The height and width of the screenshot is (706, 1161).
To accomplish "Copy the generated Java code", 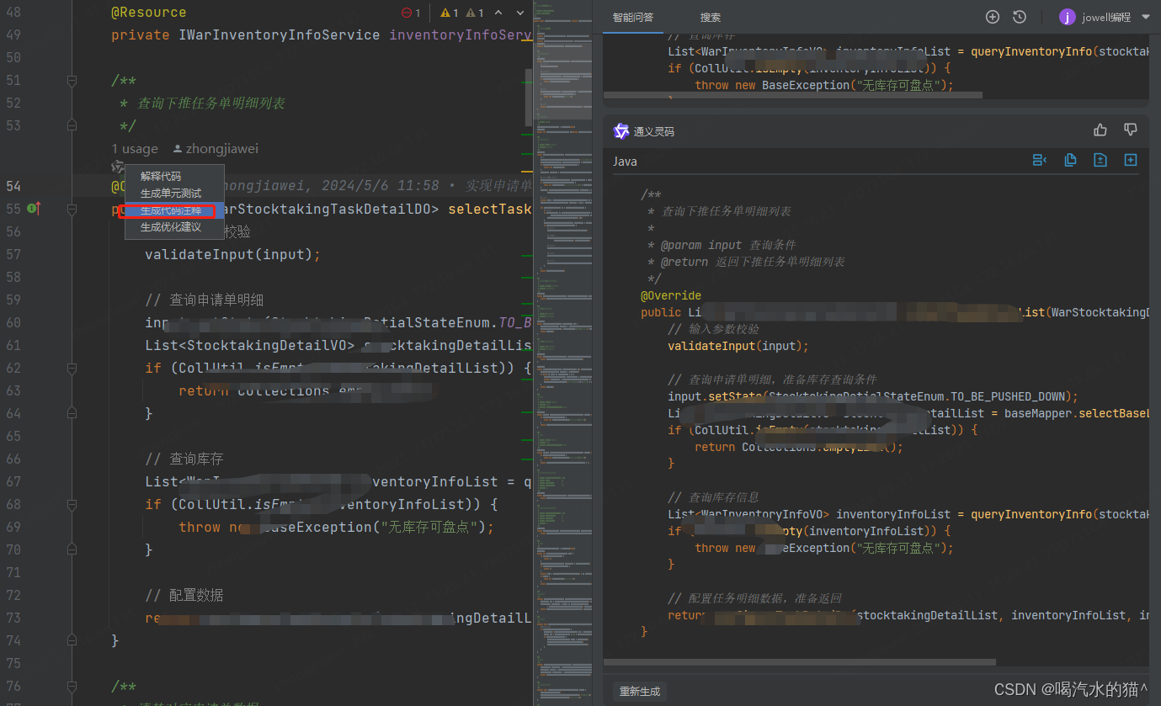I will 1070,160.
